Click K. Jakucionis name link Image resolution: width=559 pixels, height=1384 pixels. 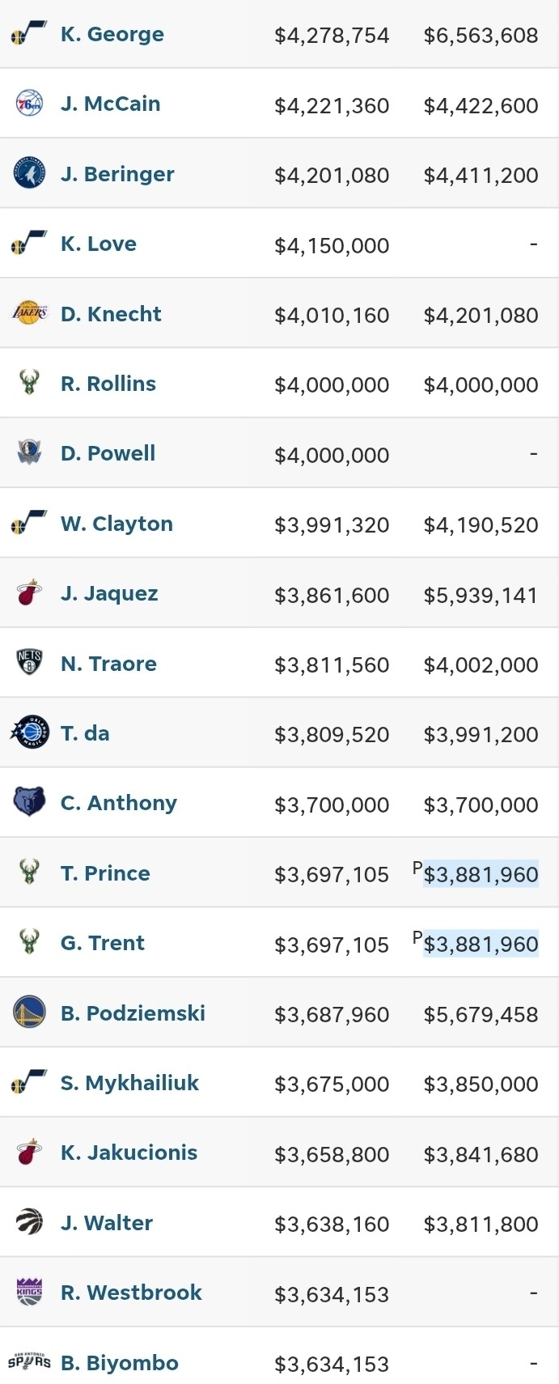tap(129, 1153)
